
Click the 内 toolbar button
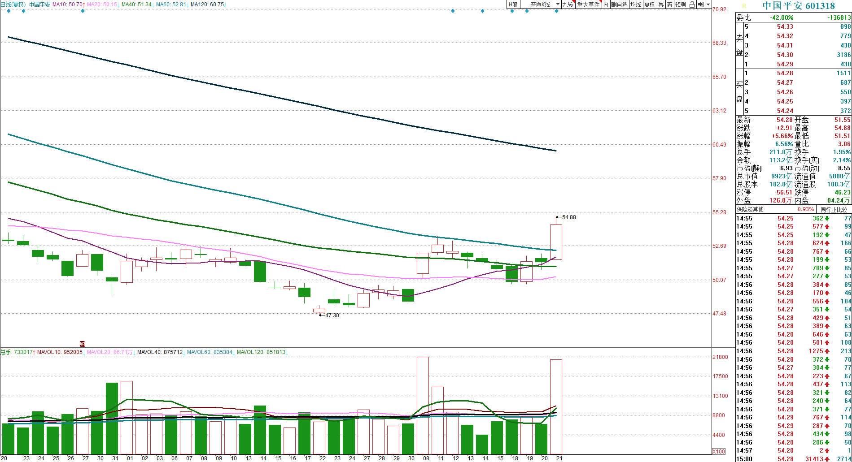click(x=606, y=4)
